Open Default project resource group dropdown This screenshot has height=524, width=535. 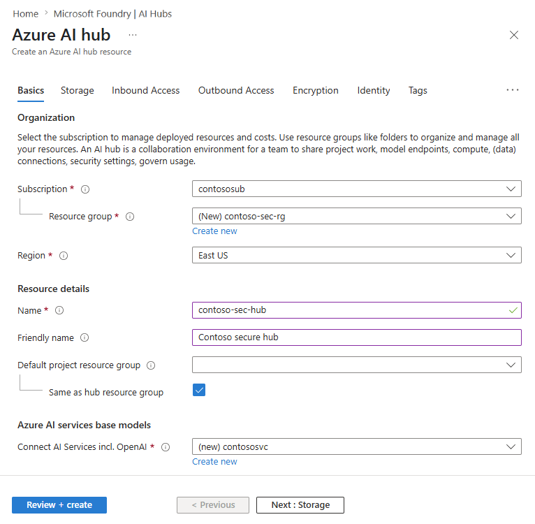click(357, 365)
